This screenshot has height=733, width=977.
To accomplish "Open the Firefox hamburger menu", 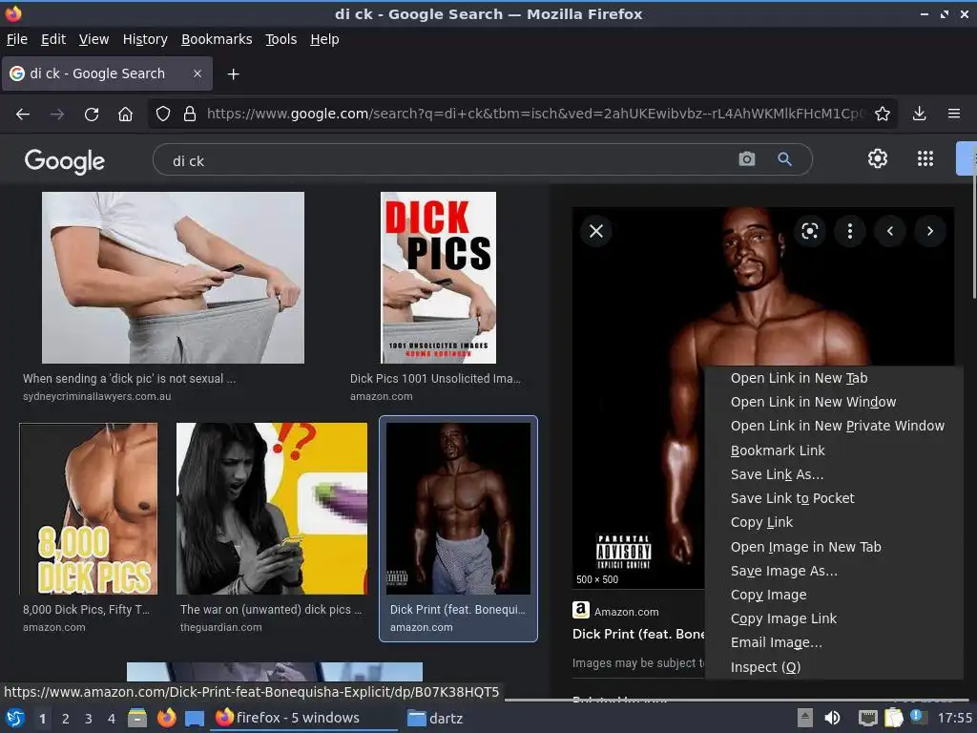I will point(954,115).
